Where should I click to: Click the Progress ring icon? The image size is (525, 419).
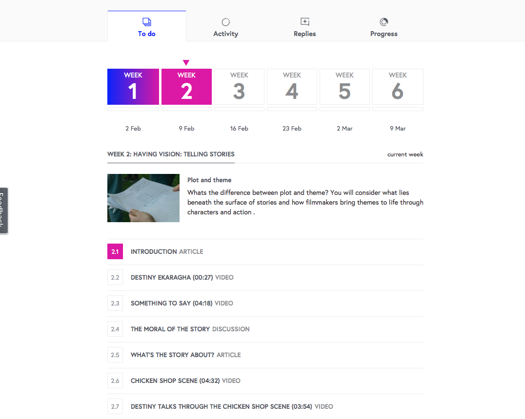(x=384, y=22)
